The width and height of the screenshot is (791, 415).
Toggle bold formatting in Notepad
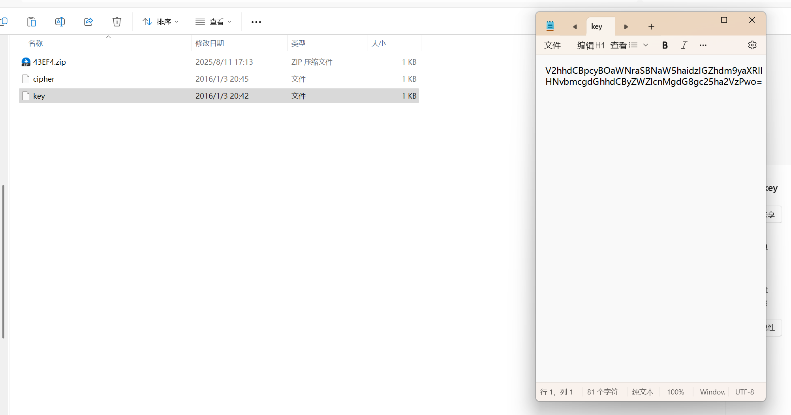pos(665,45)
